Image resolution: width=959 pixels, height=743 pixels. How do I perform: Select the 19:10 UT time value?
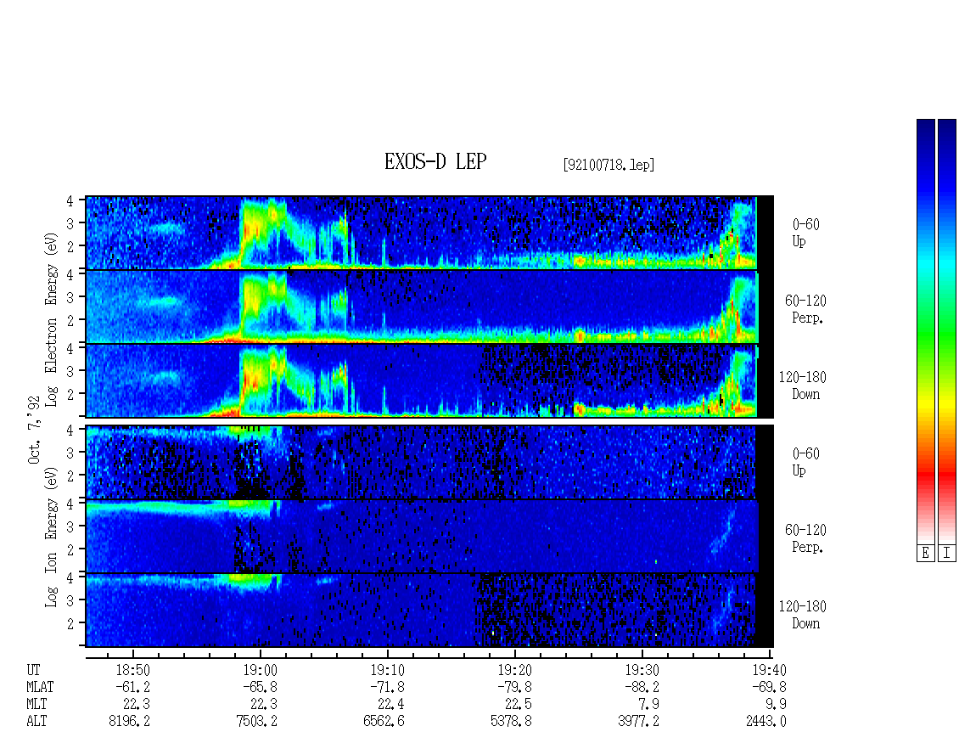pos(387,670)
